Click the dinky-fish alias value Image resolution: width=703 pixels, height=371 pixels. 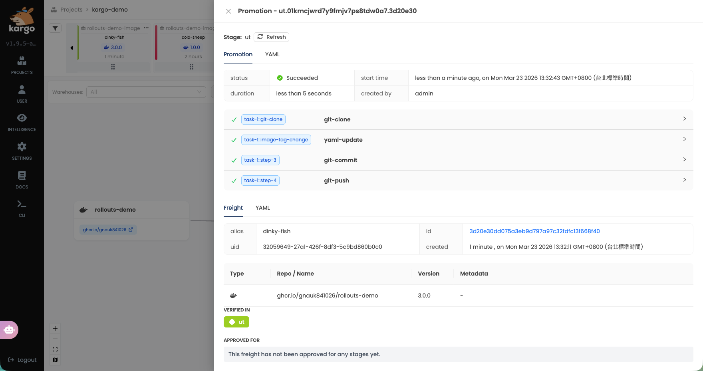pos(277,231)
